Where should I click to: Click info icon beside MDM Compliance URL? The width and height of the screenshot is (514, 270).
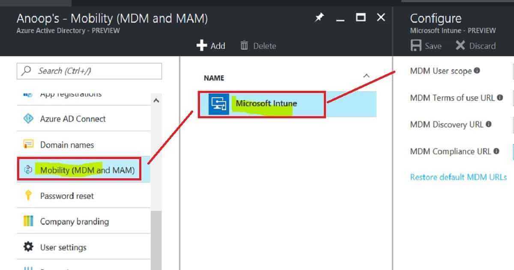[x=496, y=151]
